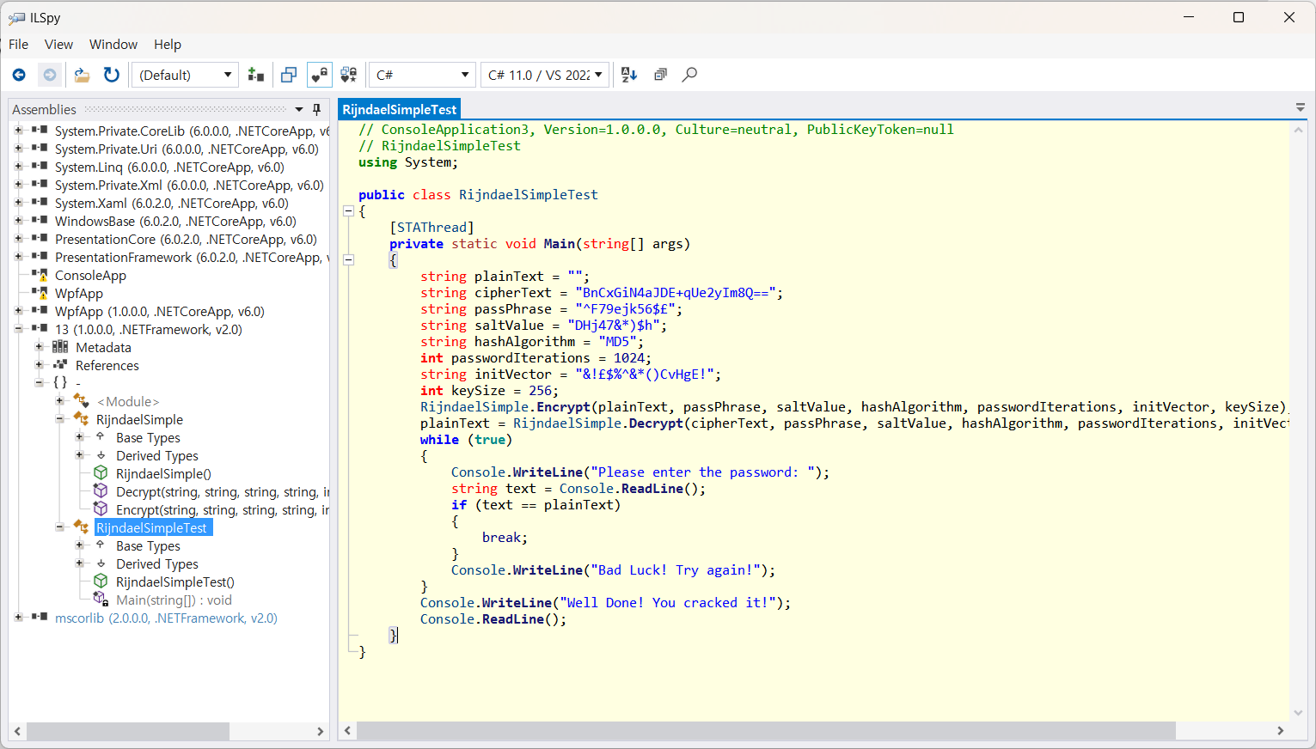Click the assembly tree horizontal scrollbar thumb

click(x=127, y=731)
